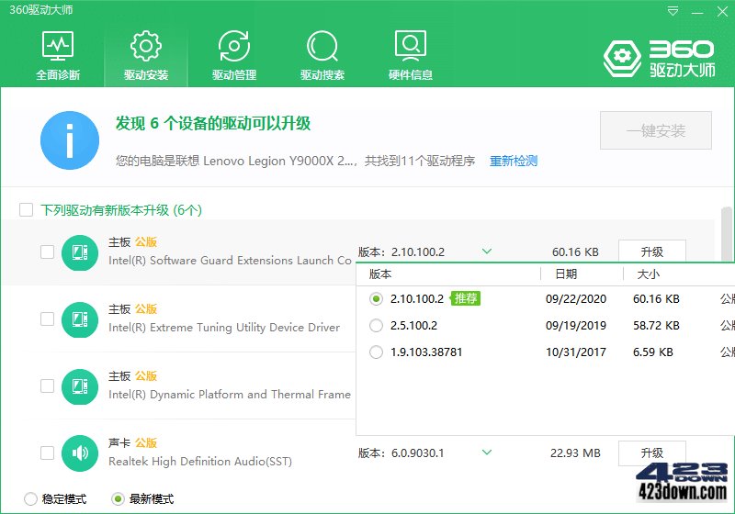Click 升级 button for Realtek Audio
The height and width of the screenshot is (514, 735).
652,453
